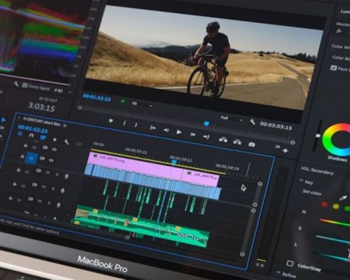
Task: Open the timeline panel menu beside sequence name
Action: point(65,126)
